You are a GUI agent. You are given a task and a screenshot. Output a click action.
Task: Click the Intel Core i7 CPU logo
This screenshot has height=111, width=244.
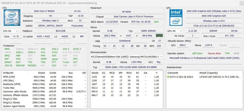(x=12, y=18)
